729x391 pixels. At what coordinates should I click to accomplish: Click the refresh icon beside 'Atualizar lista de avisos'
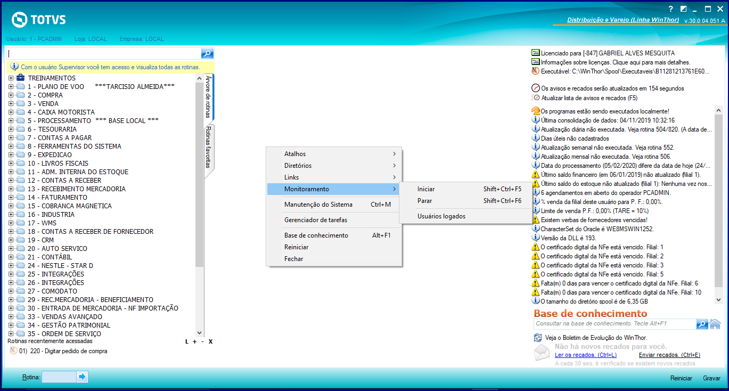point(536,98)
